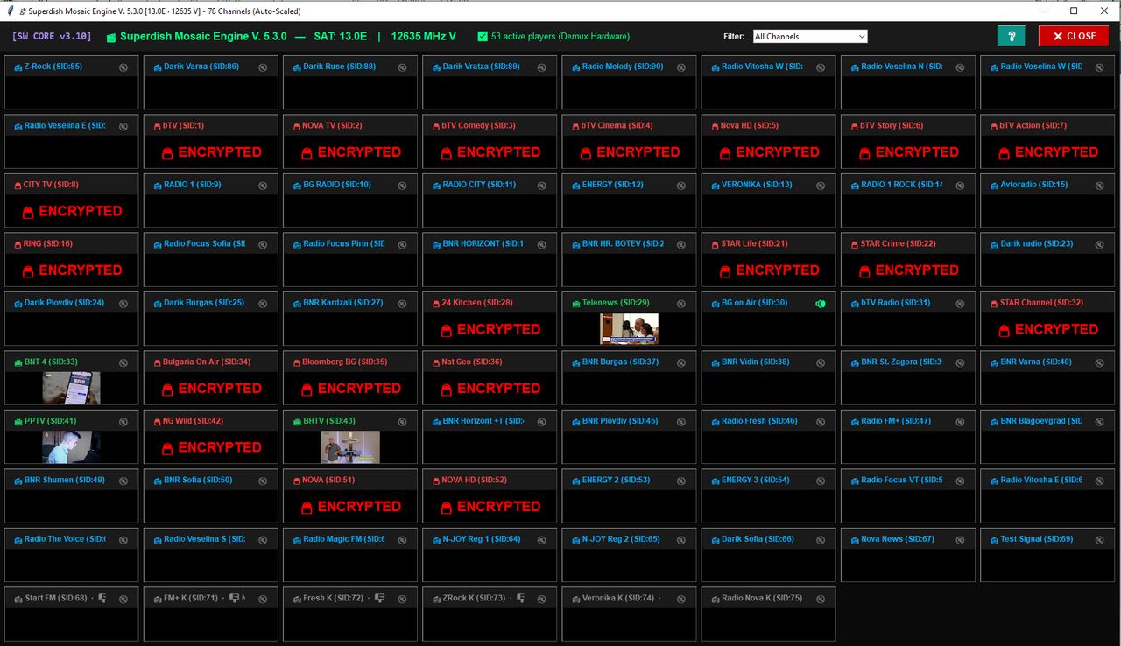
Task: Click the Test Signal speaker icon
Action: tap(1100, 540)
